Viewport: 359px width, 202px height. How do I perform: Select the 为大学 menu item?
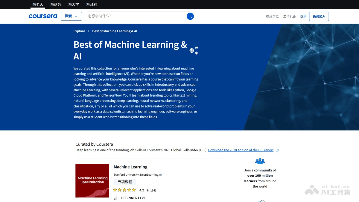click(x=74, y=4)
